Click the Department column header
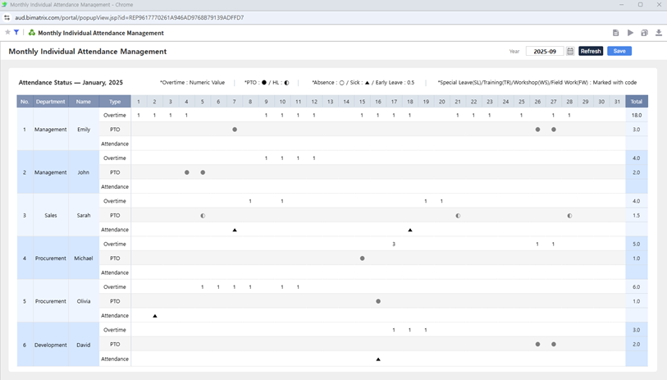The height and width of the screenshot is (380, 667). click(x=51, y=102)
